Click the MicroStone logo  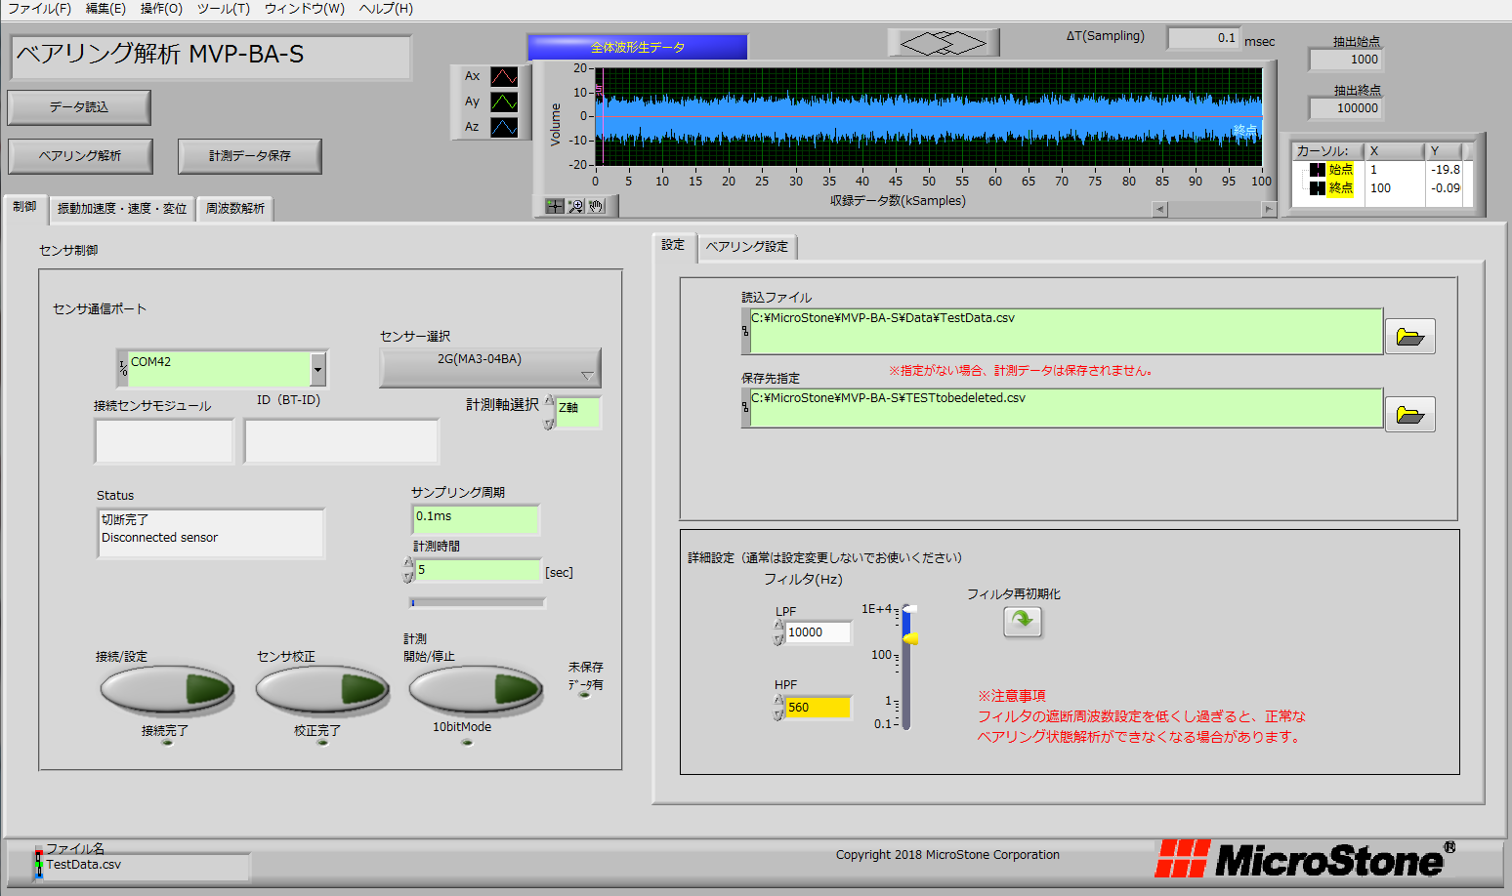coord(1305,859)
